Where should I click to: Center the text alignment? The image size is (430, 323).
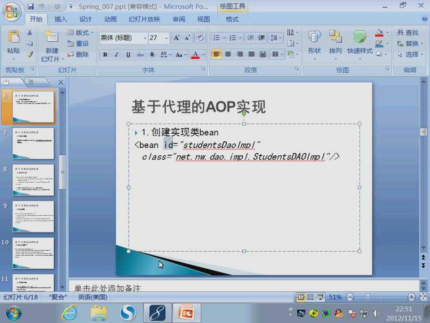coord(228,54)
